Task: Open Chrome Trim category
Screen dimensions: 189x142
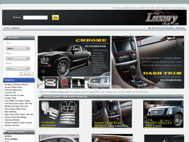Action: tap(10, 93)
